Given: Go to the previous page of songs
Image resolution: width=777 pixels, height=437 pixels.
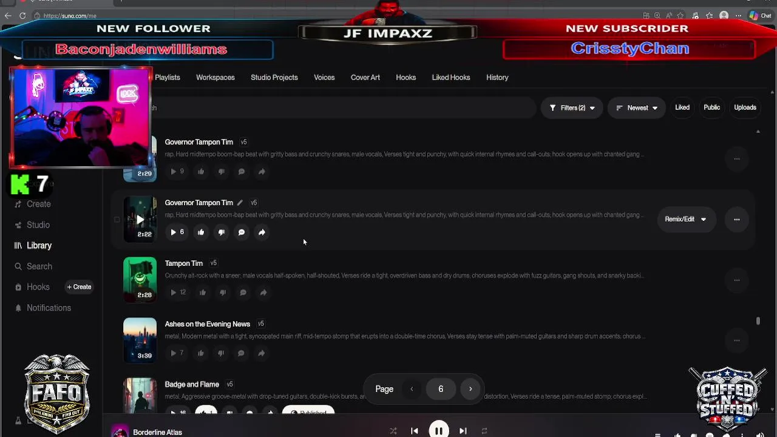Looking at the screenshot, I should tap(412, 389).
